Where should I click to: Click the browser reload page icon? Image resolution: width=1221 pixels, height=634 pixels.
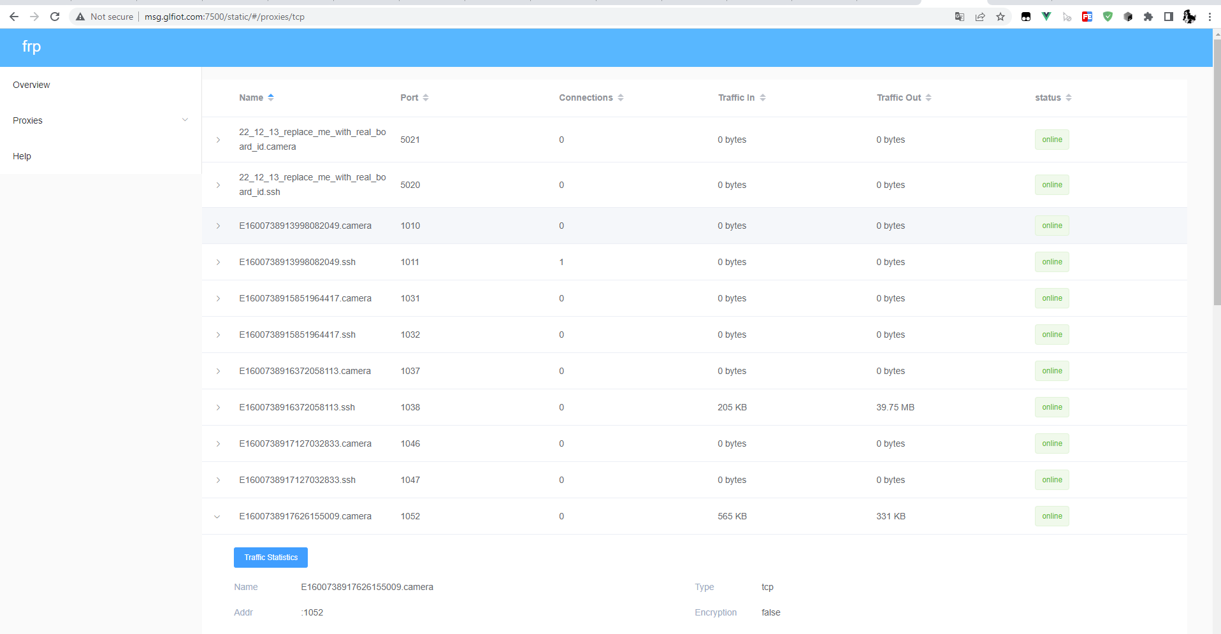tap(55, 17)
